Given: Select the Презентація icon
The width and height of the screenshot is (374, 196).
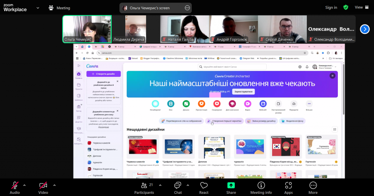Looking at the screenshot, I should (x=201, y=104).
